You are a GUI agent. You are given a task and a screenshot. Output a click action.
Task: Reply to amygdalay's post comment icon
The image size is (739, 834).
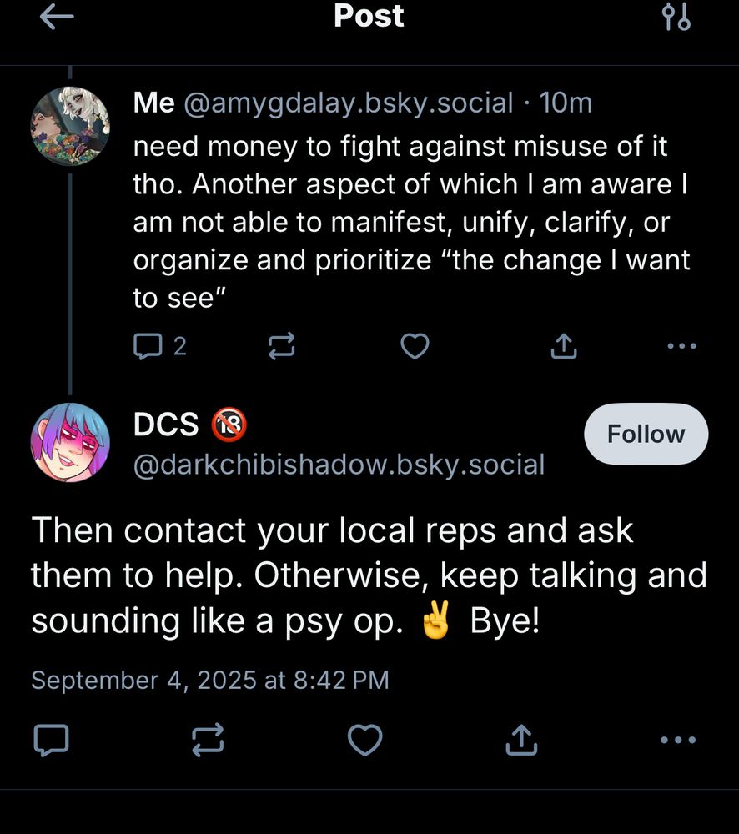pyautogui.click(x=148, y=346)
